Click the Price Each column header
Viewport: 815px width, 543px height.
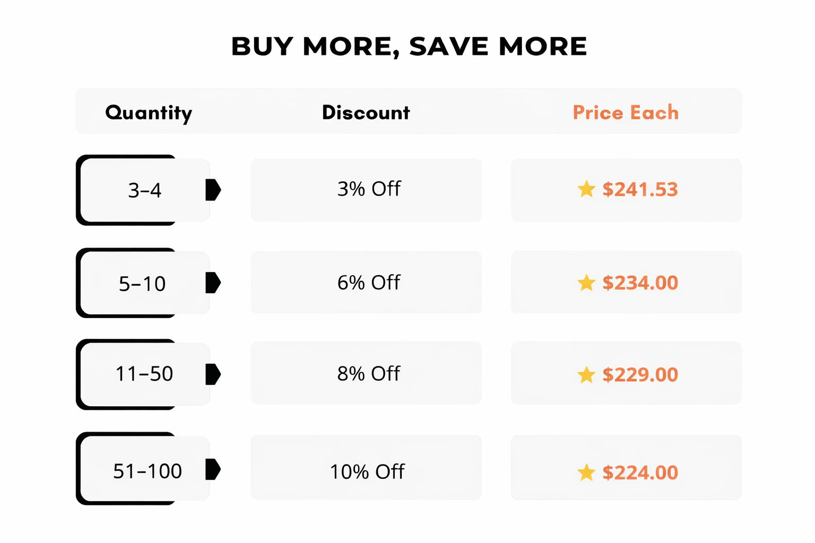(x=626, y=112)
